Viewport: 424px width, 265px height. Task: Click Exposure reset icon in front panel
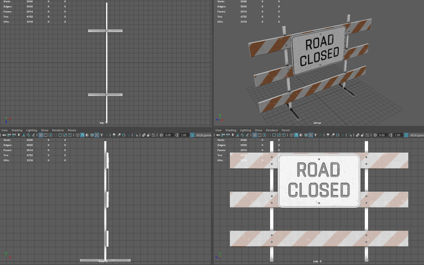(x=161, y=135)
